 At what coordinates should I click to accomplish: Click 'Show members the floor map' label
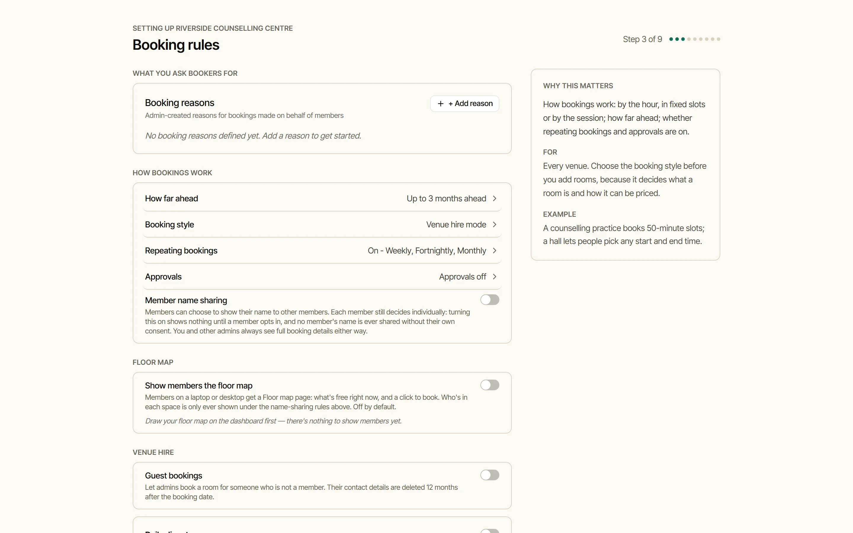click(x=198, y=386)
